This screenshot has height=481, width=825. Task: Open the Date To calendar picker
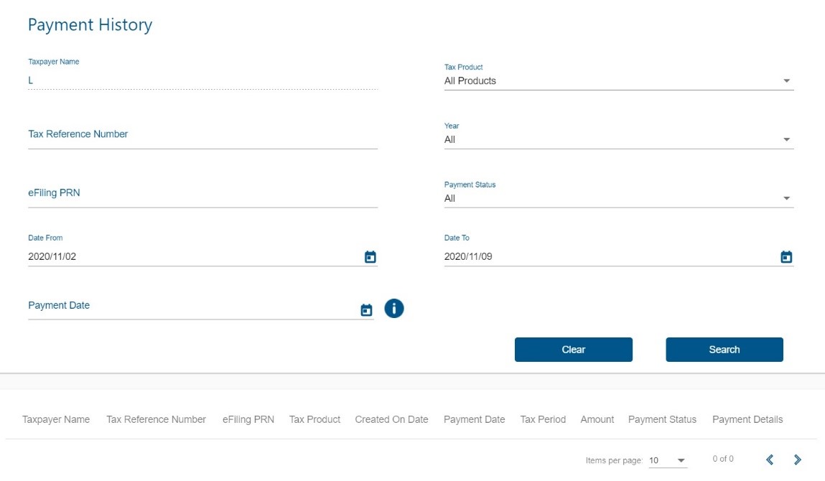tap(786, 257)
